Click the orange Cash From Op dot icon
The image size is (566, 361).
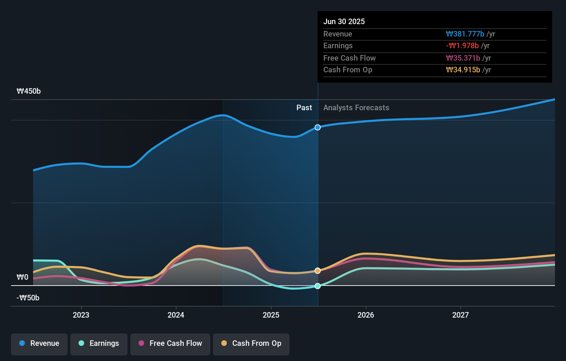(x=224, y=343)
